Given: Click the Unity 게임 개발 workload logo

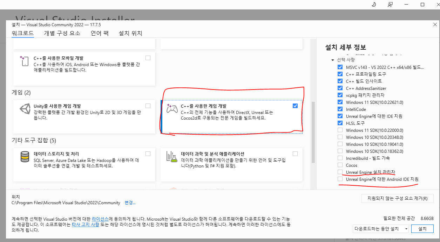Looking at the screenshot, I should [25, 109].
